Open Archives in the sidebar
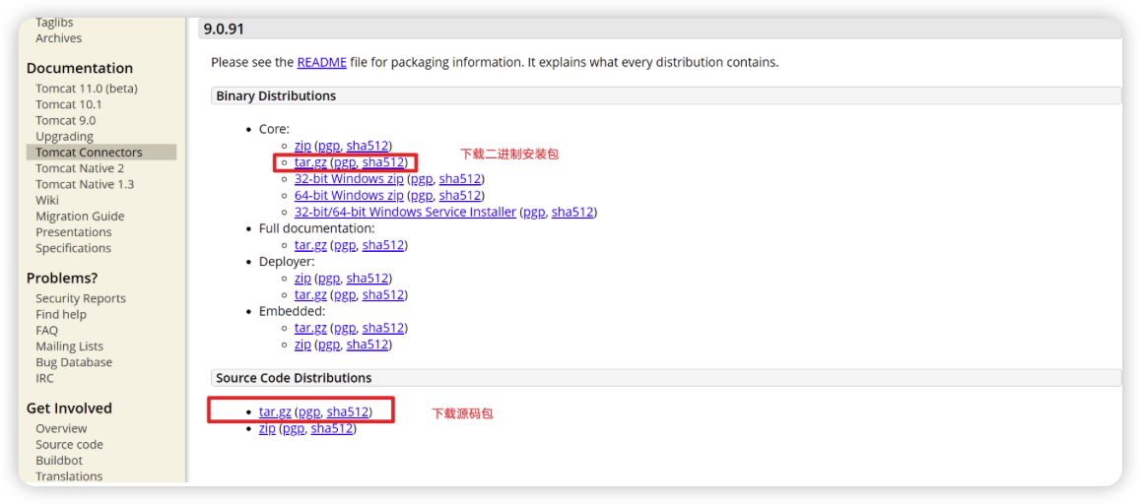The height and width of the screenshot is (504, 1140). point(59,38)
